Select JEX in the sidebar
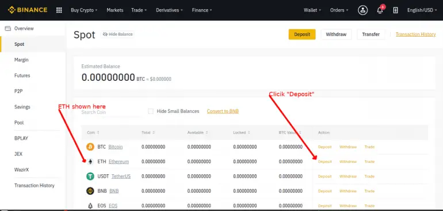 [x=18, y=154]
